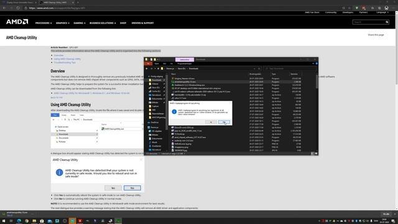Screen dimensions: 398x224
Task: Click Nej button in the cleanup dialog
Action: pos(224,122)
